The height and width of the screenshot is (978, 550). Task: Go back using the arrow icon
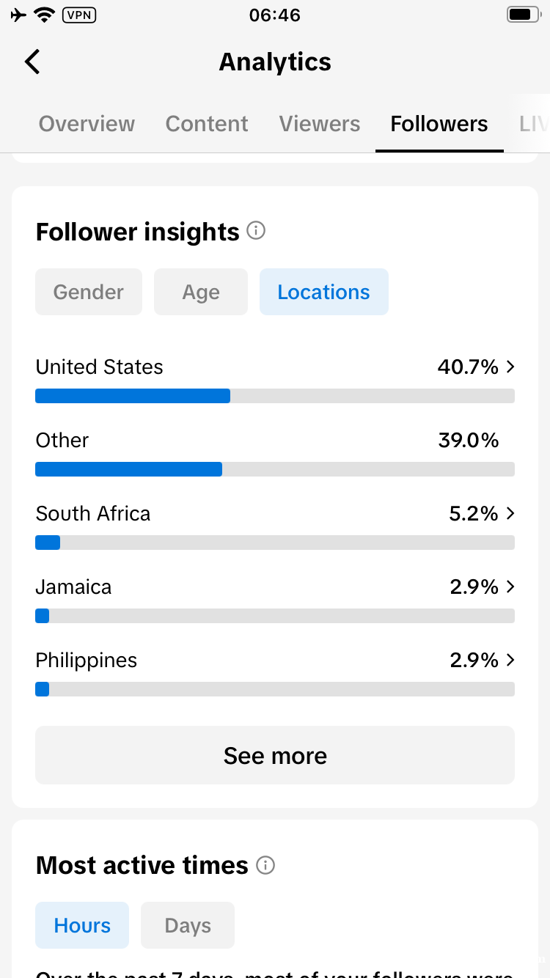click(x=32, y=62)
